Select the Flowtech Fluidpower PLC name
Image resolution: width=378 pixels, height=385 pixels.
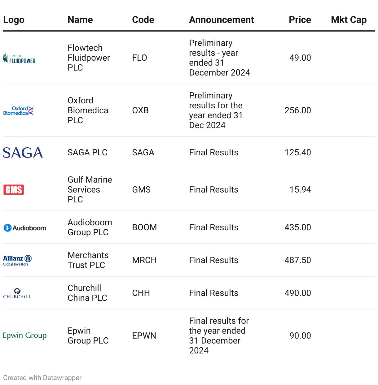pos(89,58)
